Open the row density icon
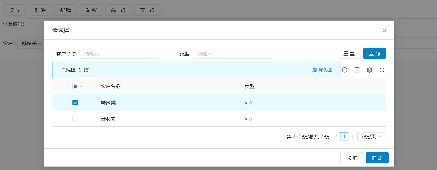The image size is (437, 170). click(357, 70)
